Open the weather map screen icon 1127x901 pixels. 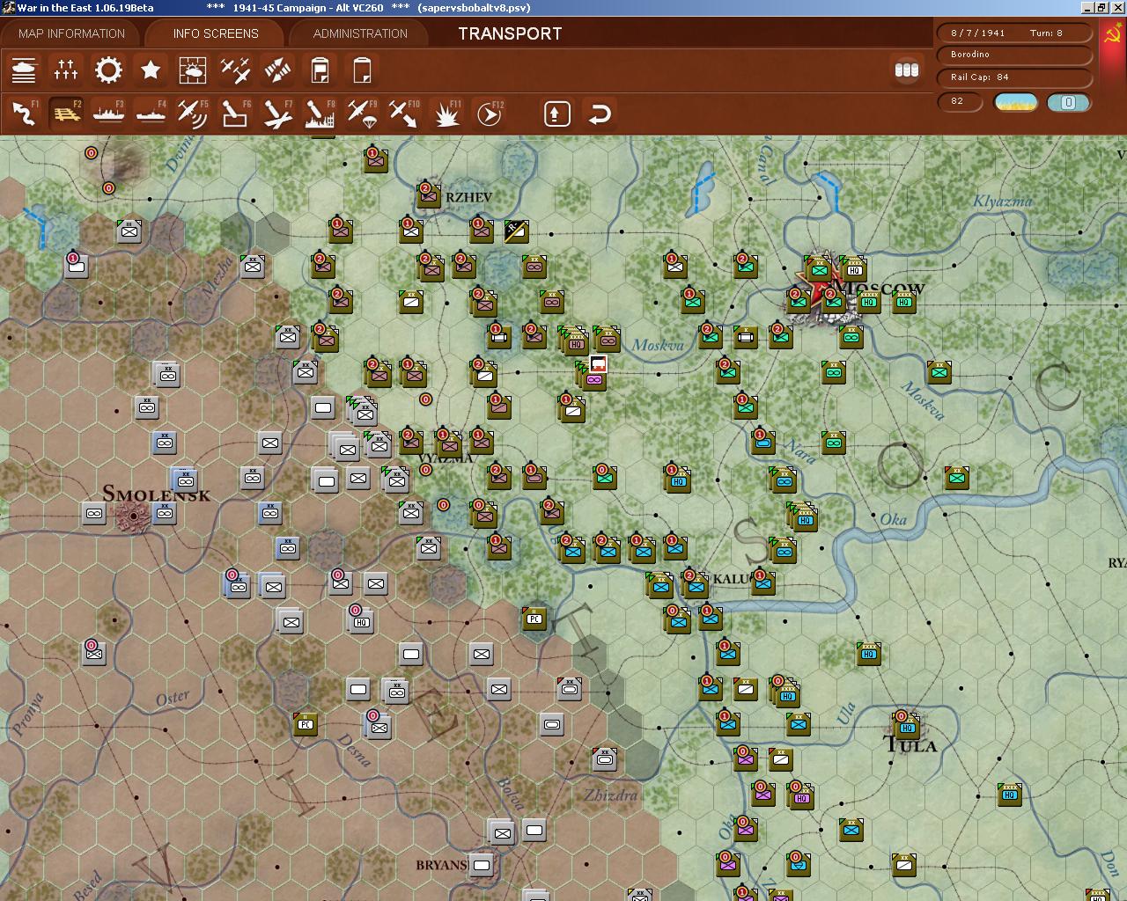click(x=193, y=70)
